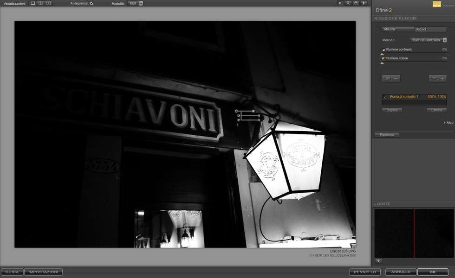Select the arrow pointer tool
The height and width of the screenshot is (278, 455).
pyautogui.click(x=340, y=3)
